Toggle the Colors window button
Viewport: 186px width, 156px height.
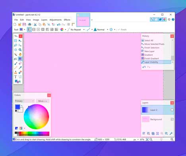point(165,19)
